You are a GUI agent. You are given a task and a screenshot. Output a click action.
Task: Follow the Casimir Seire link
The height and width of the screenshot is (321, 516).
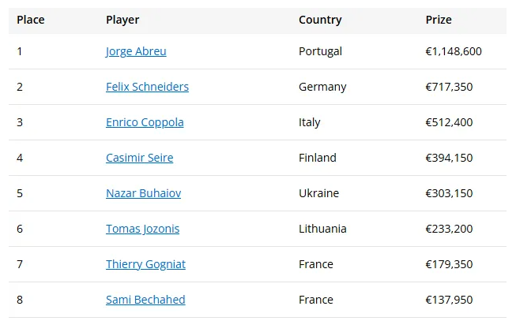point(139,158)
